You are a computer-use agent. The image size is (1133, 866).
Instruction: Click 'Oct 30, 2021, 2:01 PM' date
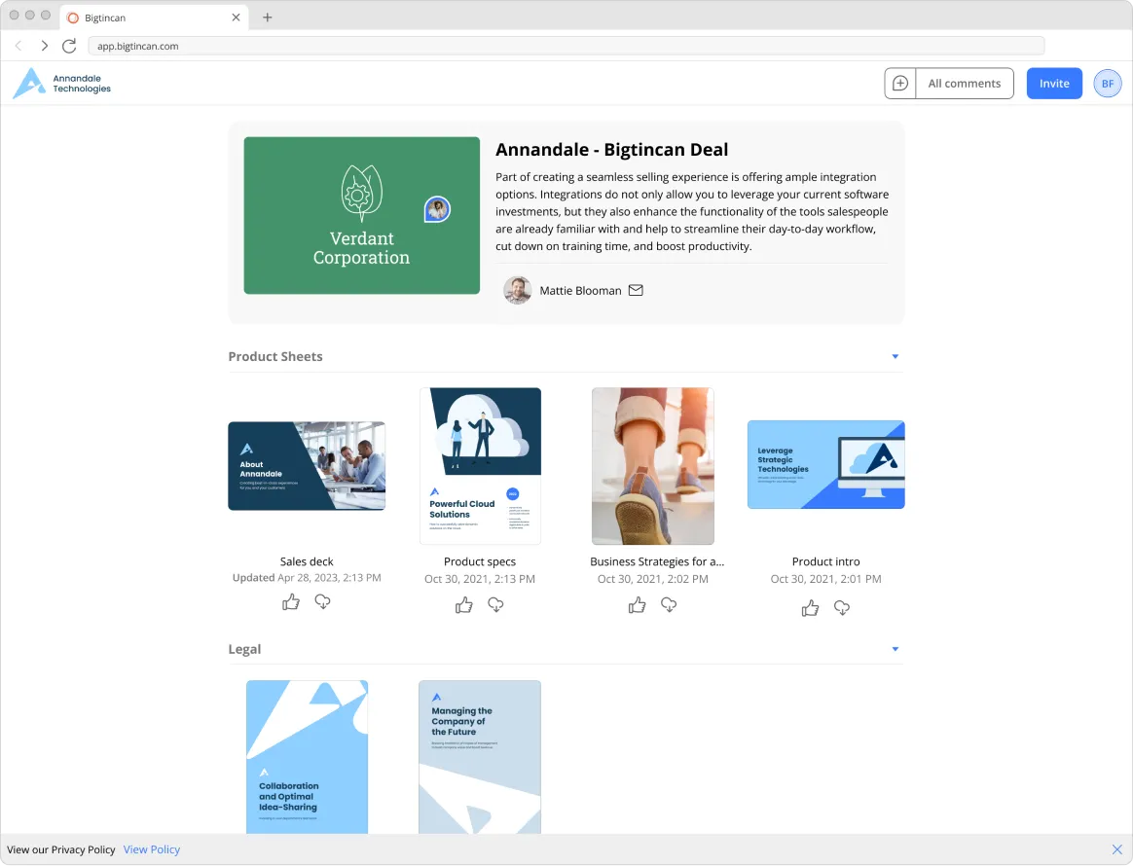pyautogui.click(x=826, y=579)
